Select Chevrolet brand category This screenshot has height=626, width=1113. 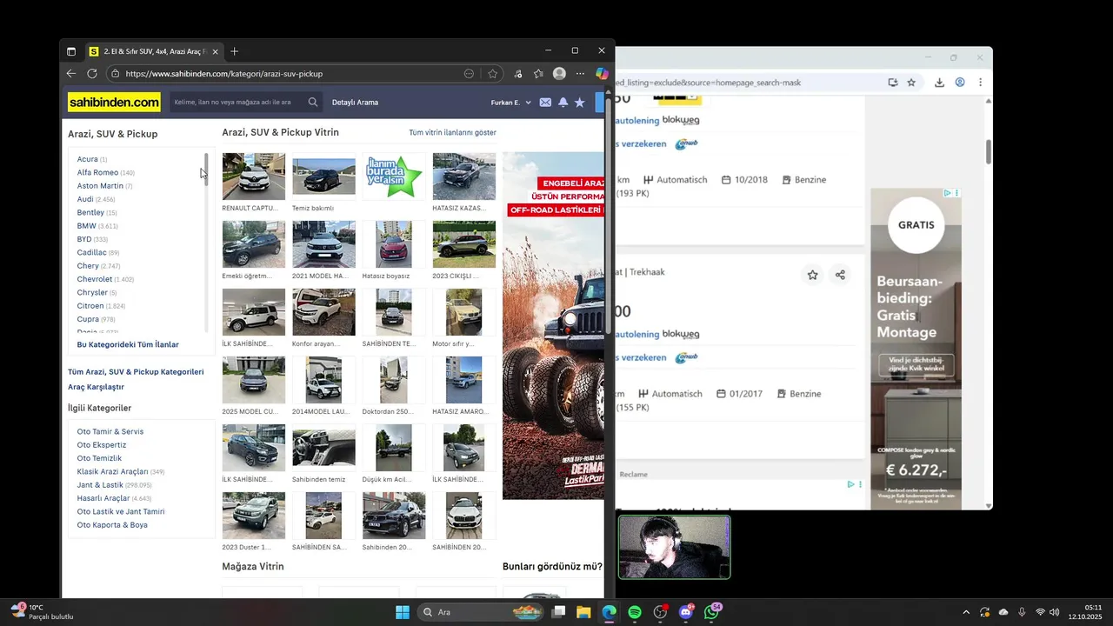95,280
